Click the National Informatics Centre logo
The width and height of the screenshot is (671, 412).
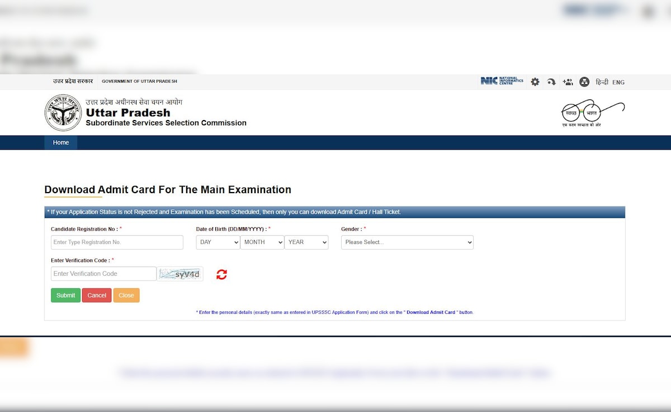point(502,82)
